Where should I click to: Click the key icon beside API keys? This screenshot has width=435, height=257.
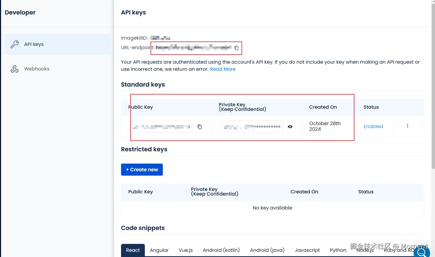coord(15,44)
